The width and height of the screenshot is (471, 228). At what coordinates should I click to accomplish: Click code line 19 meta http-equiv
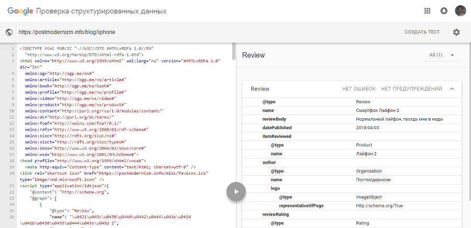click(110, 167)
